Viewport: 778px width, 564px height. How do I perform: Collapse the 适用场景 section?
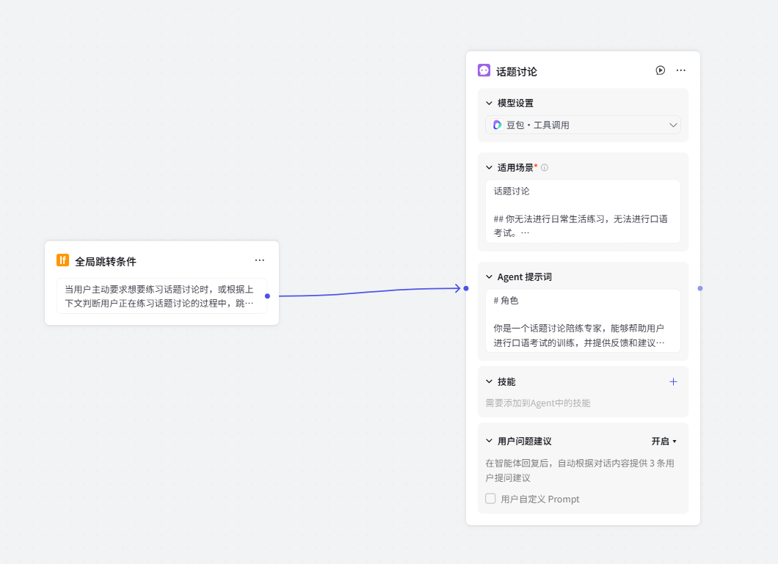click(x=490, y=168)
